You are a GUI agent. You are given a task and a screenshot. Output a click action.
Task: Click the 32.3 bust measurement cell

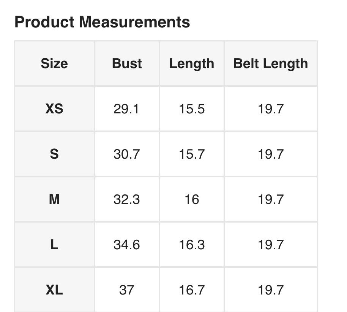click(x=127, y=199)
